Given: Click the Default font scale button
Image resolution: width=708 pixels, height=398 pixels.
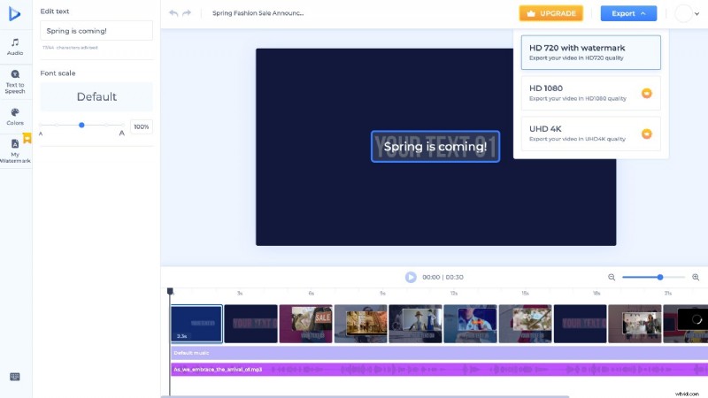Looking at the screenshot, I should [x=96, y=96].
